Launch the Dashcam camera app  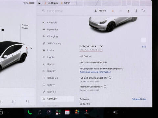[x=49, y=112]
